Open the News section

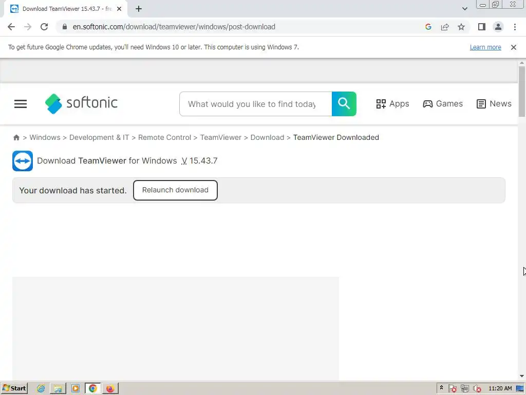click(494, 104)
